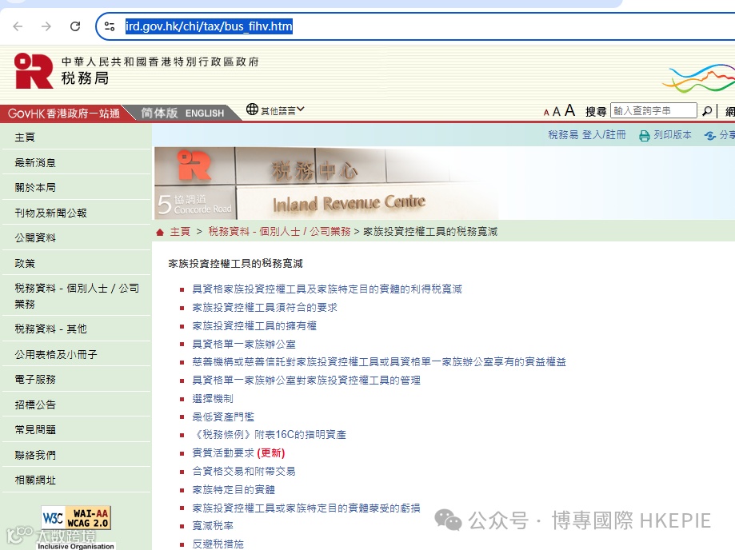The width and height of the screenshot is (735, 550).
Task: Select largest font size A
Action: pyautogui.click(x=569, y=110)
